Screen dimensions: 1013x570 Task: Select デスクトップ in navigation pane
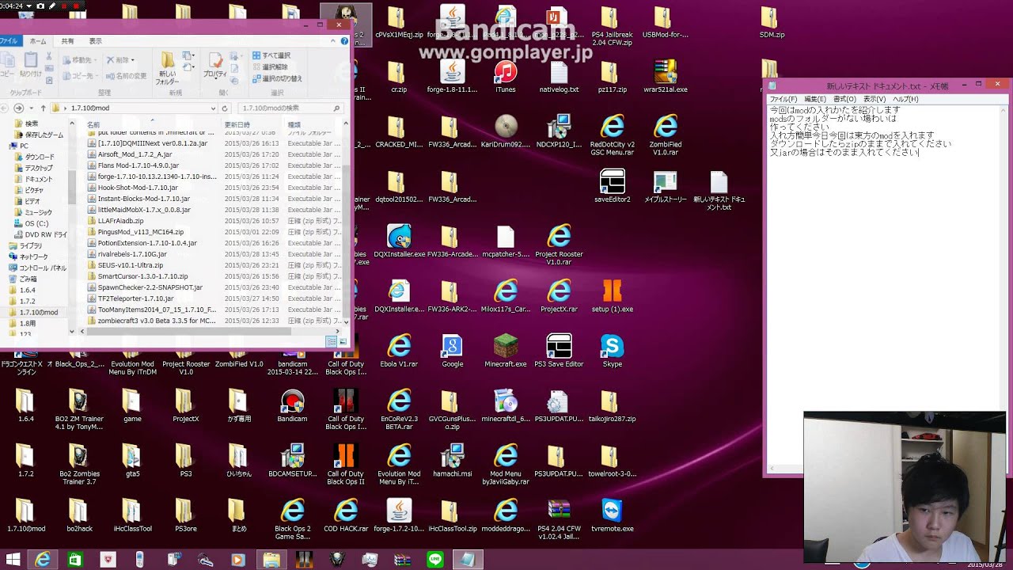tap(39, 168)
